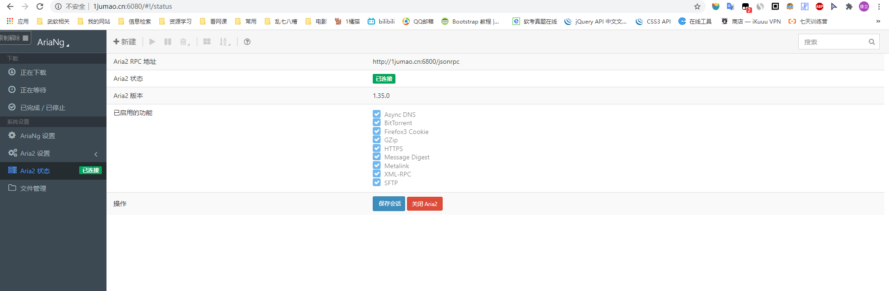Click the Aria2 设置 chevron arrow
The width and height of the screenshot is (889, 291).
coord(96,154)
